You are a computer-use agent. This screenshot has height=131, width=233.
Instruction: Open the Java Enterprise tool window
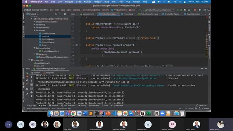(68, 106)
